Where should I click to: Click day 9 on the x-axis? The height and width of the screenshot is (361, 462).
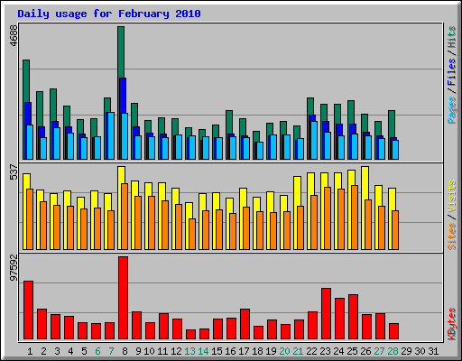tap(138, 351)
